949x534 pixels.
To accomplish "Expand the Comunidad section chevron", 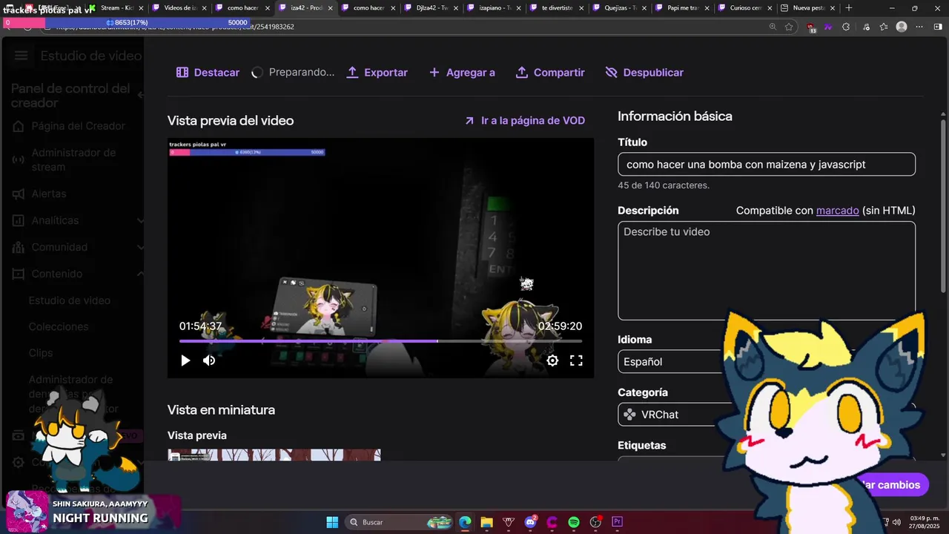I will [x=140, y=247].
